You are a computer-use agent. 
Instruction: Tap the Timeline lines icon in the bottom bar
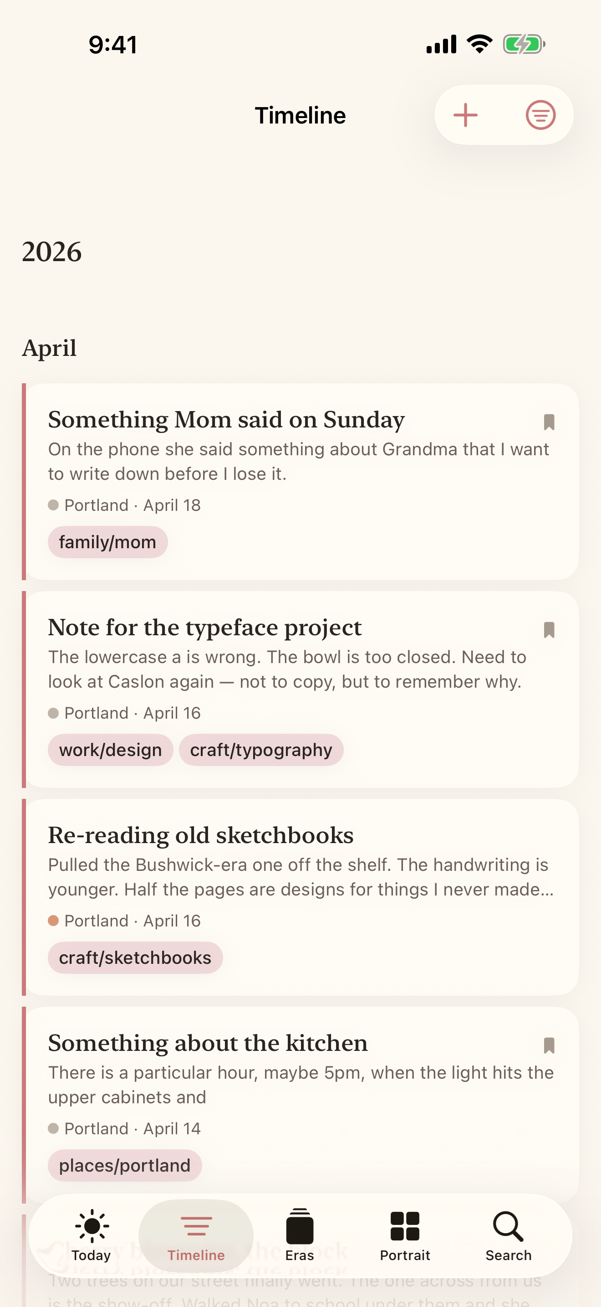196,1226
